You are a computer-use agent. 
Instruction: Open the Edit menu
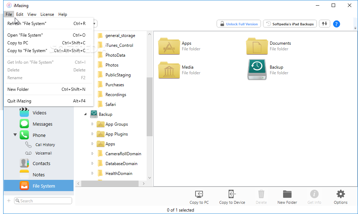tap(20, 14)
